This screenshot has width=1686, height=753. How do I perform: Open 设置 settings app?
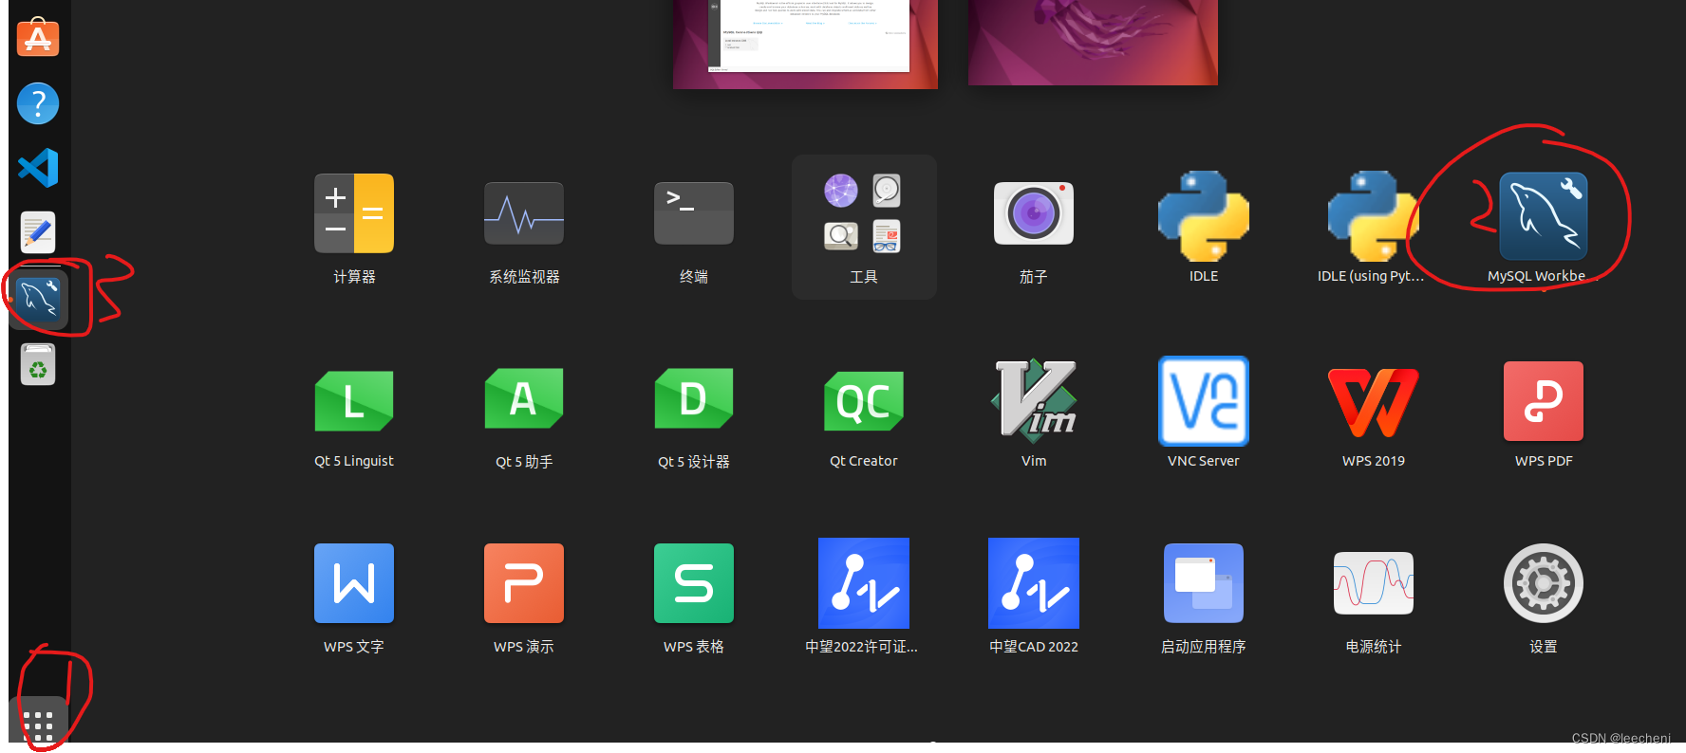point(1544,583)
